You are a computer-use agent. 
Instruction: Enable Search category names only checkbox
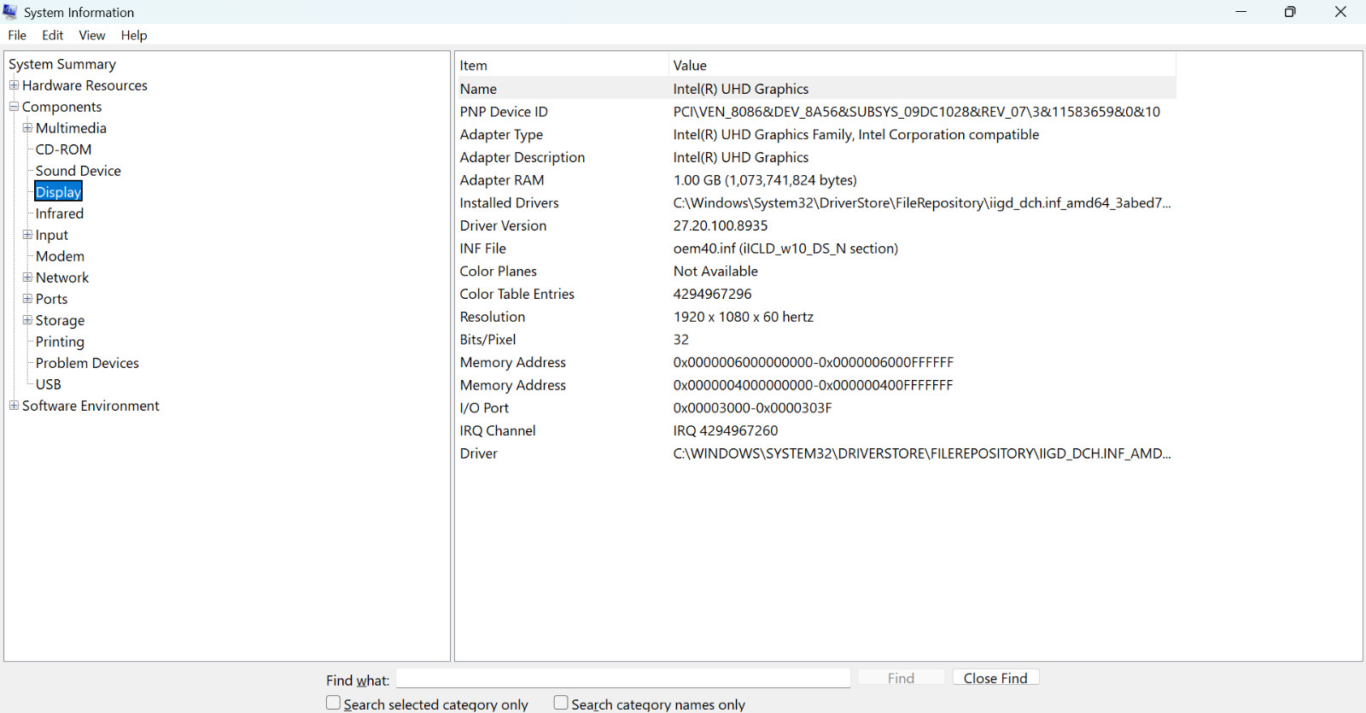click(x=561, y=703)
